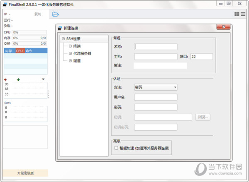Image resolution: width=249 pixels, height=182 pixels.
Task: Click the FinalShell title bar app icon
Action: click(x=5, y=5)
